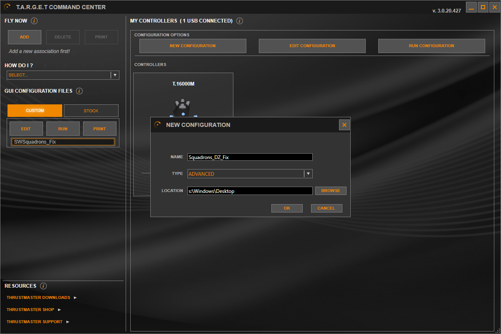Click the EDIT CONFIGURATION button
Viewport: 501px width, 334px height.
coord(312,46)
